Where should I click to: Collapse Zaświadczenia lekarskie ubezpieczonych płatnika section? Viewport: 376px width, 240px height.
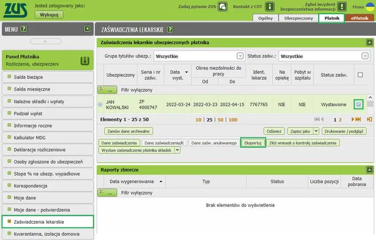tap(369, 43)
